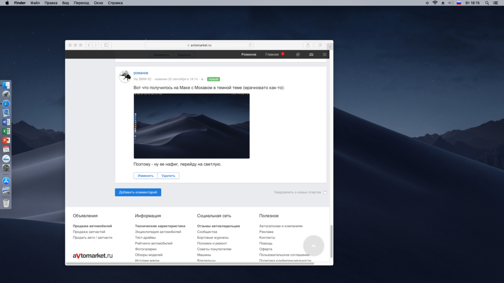Open Calendar icon in the Dock
Screen dimensions: 504x283
6,149
